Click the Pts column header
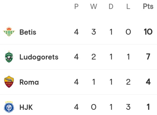 [148, 7]
